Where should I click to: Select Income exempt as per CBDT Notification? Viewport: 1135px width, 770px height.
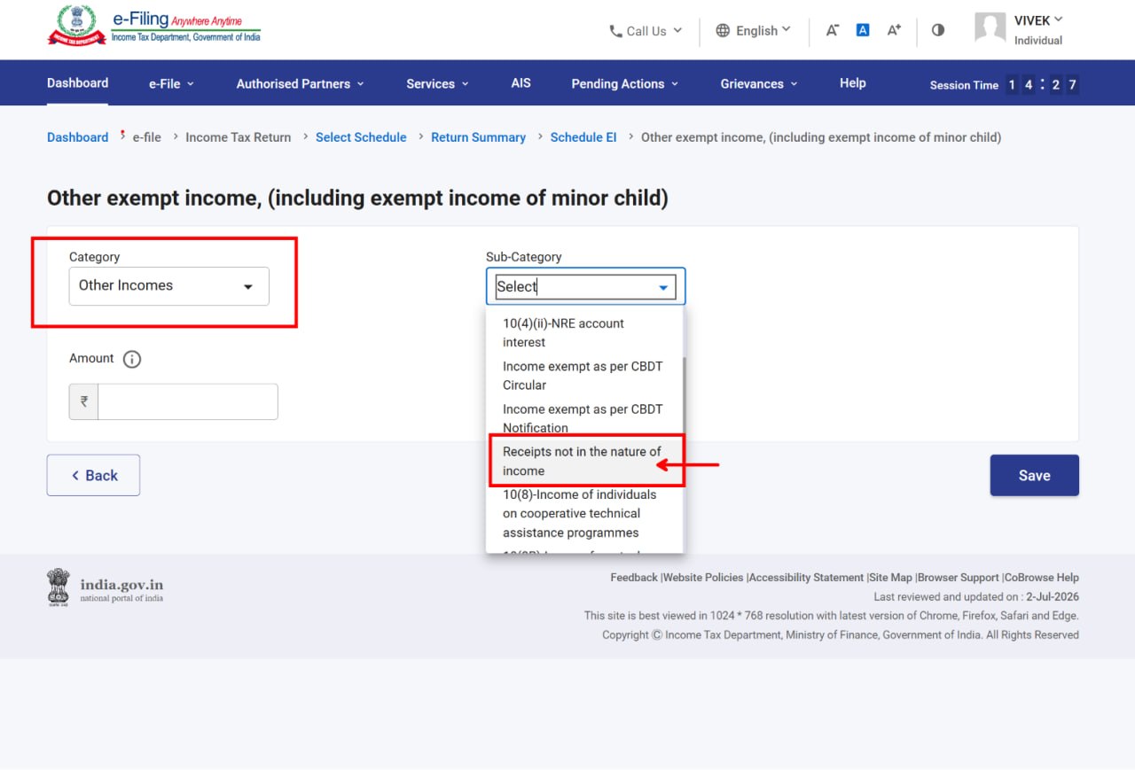click(583, 418)
